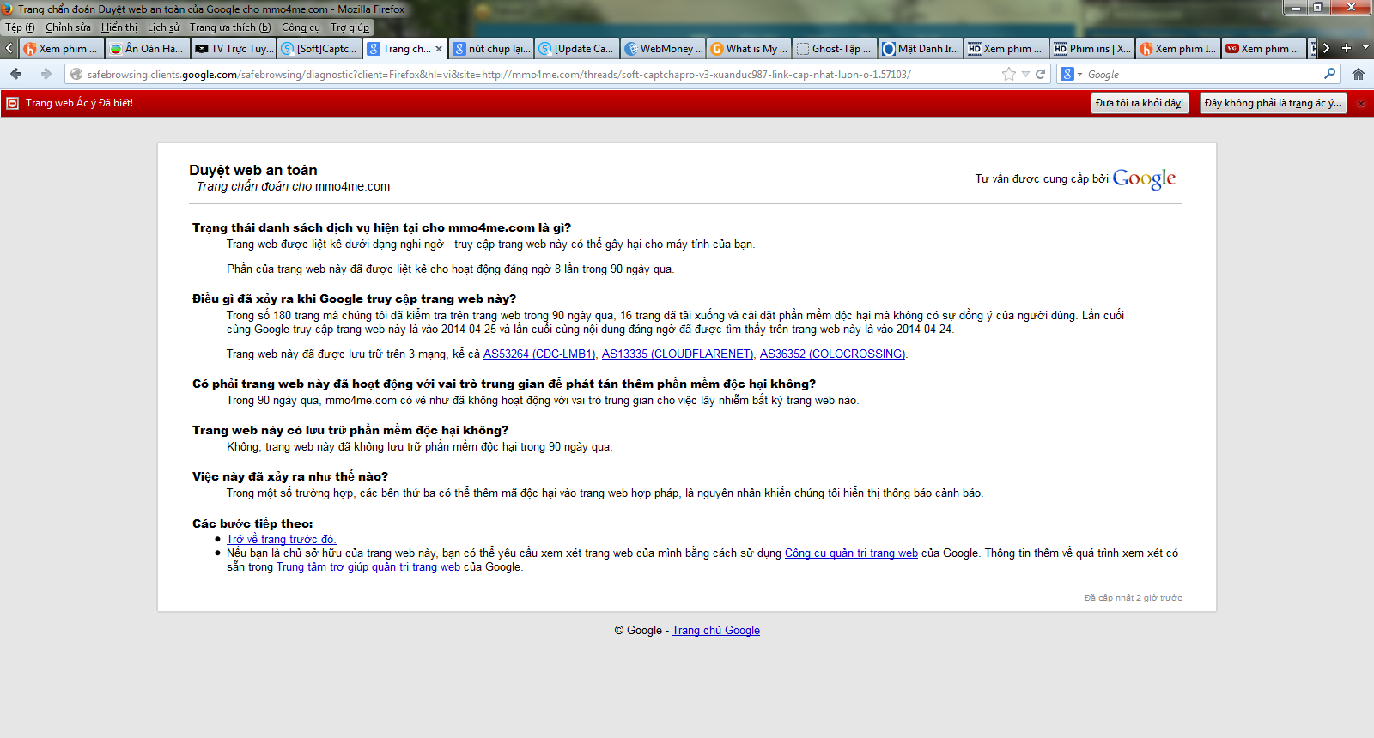The height and width of the screenshot is (738, 1374).
Task: Click the Đã cập nhật 2 giờ trước text
Action: [1134, 598]
